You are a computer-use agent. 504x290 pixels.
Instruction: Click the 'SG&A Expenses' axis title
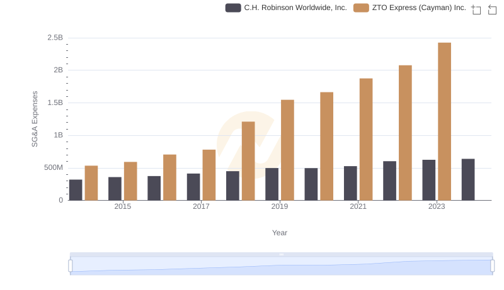click(35, 119)
